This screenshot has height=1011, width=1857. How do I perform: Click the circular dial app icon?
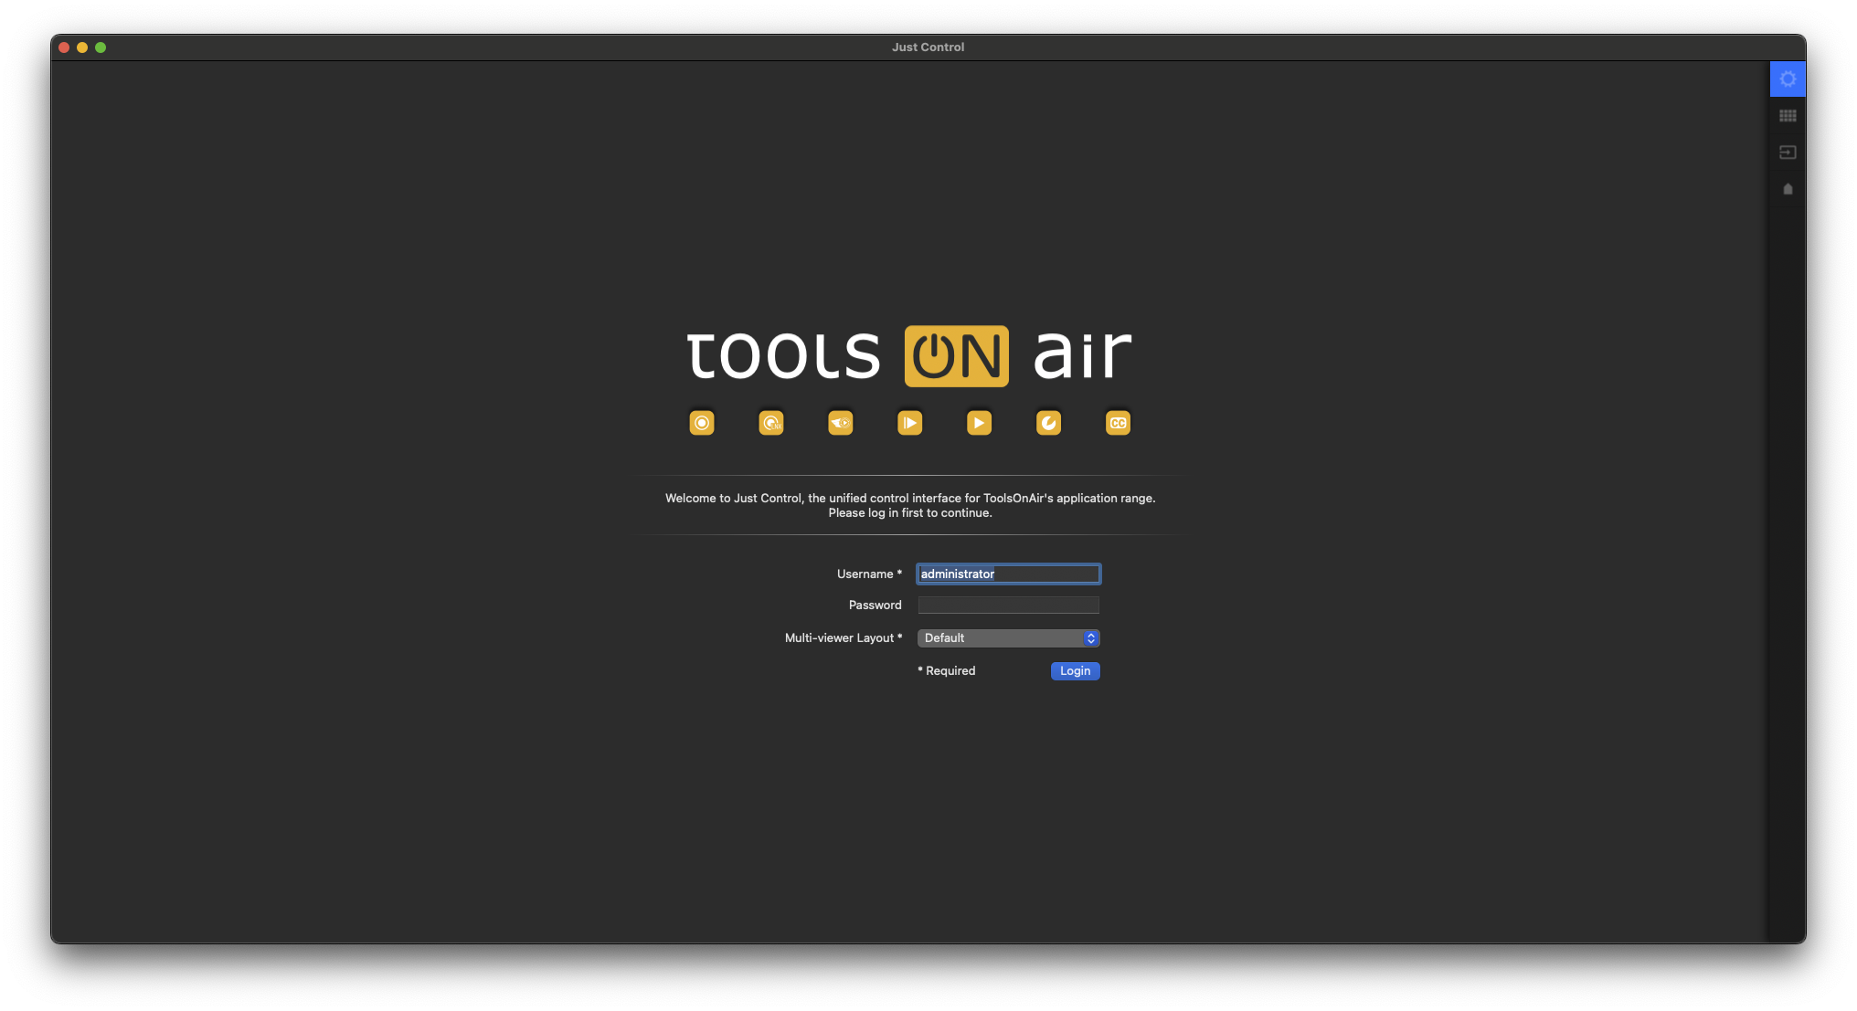[x=1049, y=423]
